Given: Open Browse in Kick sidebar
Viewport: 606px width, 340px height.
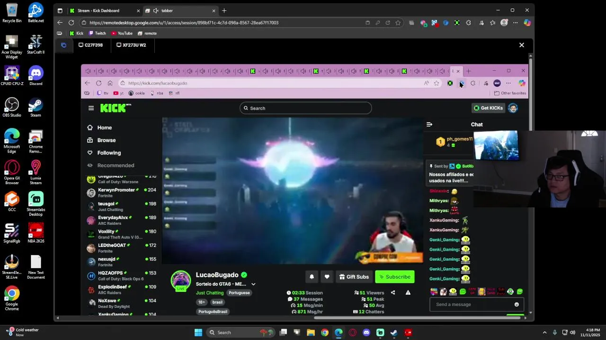Looking at the screenshot, I should (107, 140).
